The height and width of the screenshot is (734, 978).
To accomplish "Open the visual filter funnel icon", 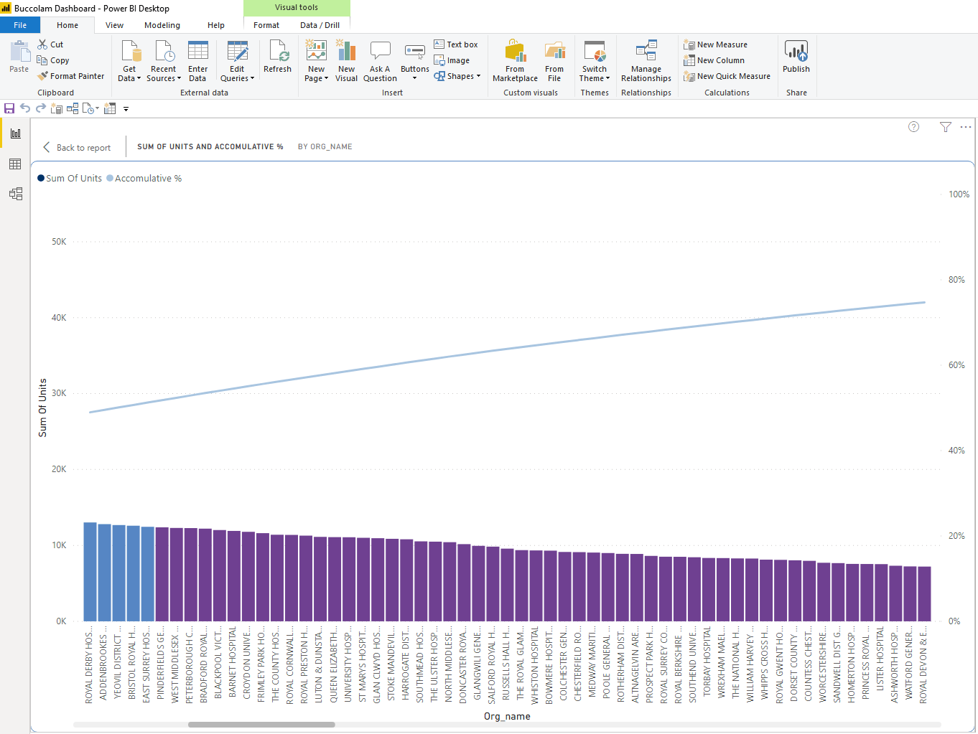I will click(x=946, y=127).
